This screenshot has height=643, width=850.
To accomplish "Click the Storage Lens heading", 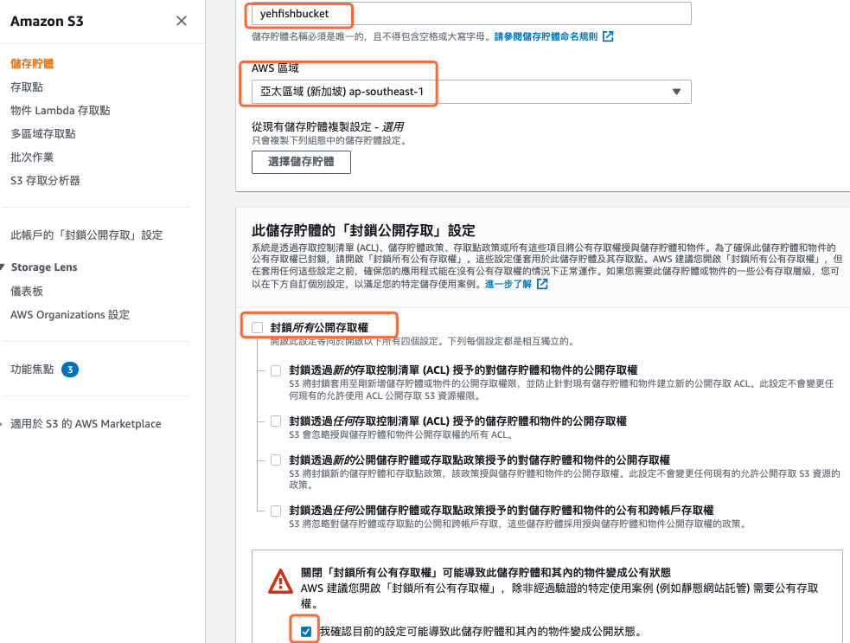I will [x=44, y=267].
